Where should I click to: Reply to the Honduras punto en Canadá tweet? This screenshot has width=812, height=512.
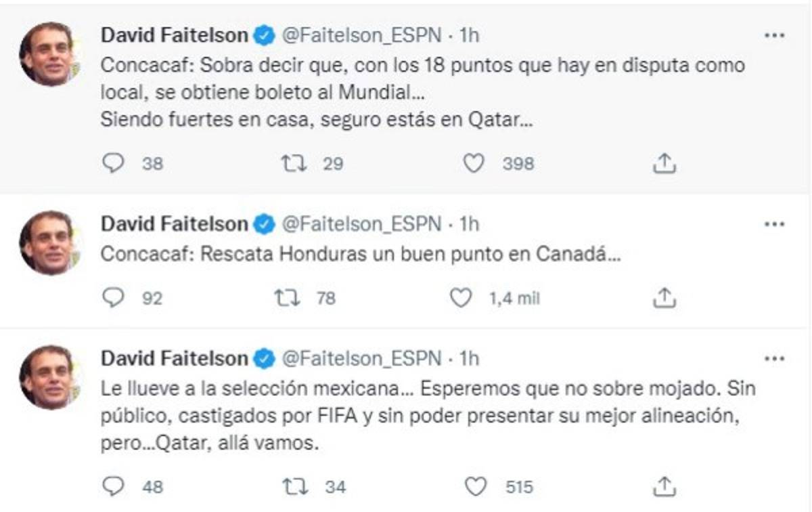[x=113, y=297]
